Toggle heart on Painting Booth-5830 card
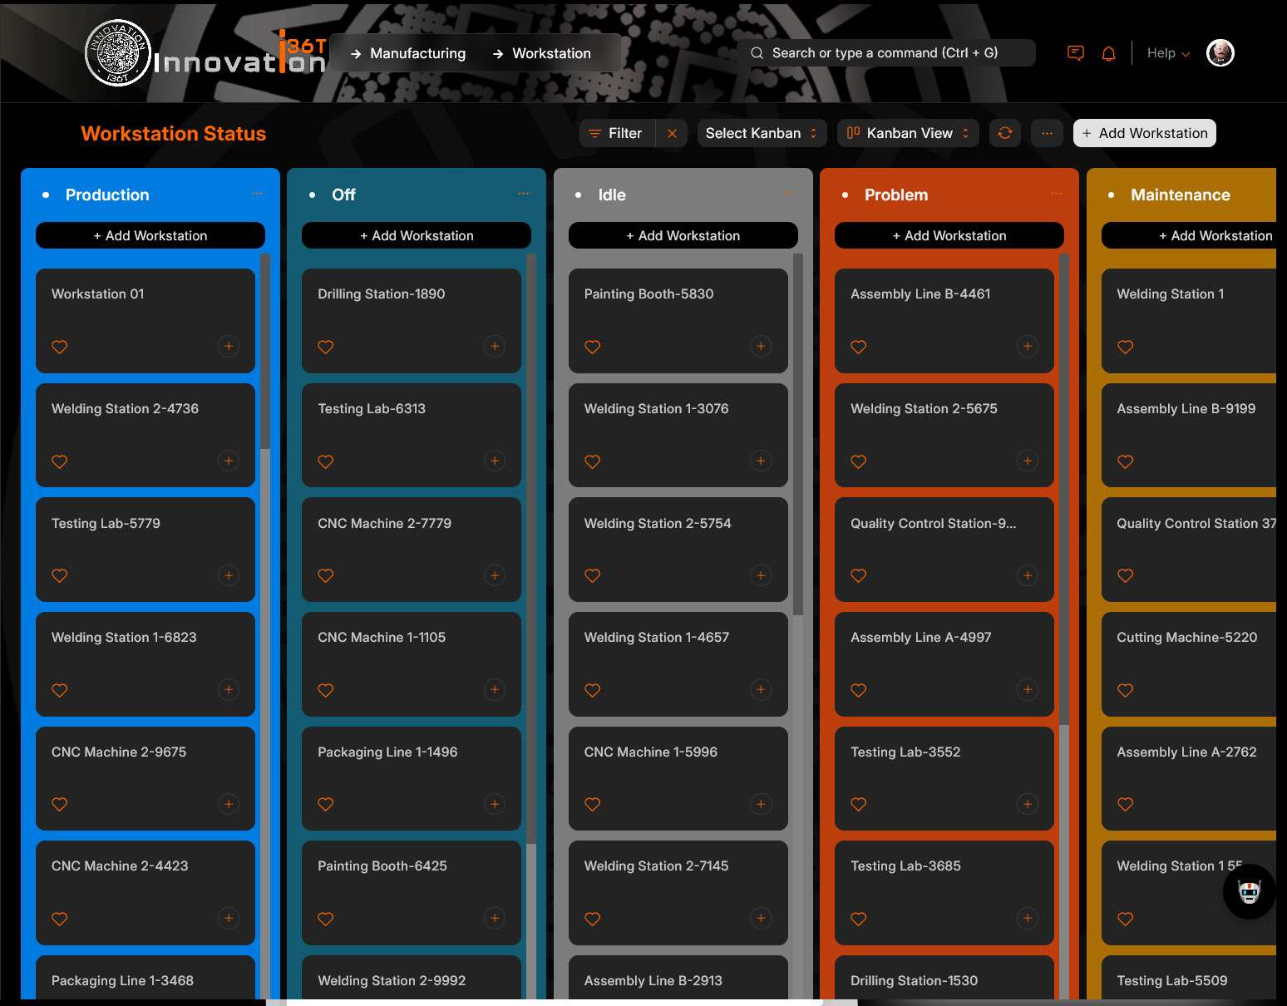The height and width of the screenshot is (1006, 1287). [592, 347]
